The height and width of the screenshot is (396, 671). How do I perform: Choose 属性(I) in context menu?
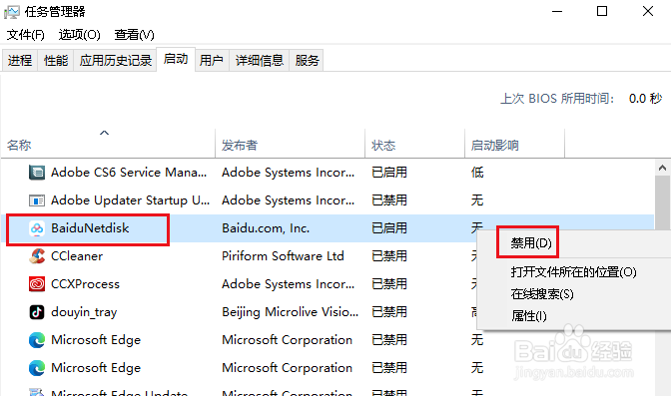(x=528, y=316)
